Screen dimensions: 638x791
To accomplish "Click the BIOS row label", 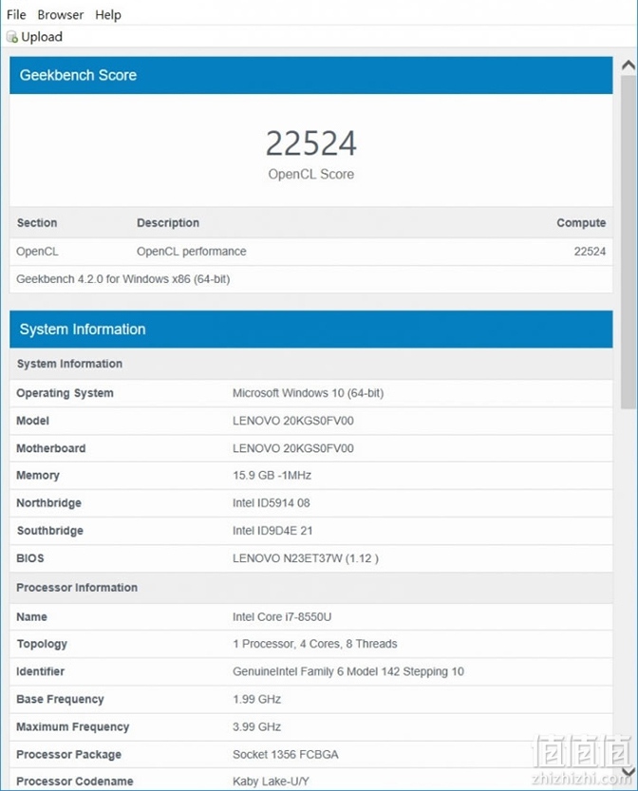I will click(x=30, y=558).
